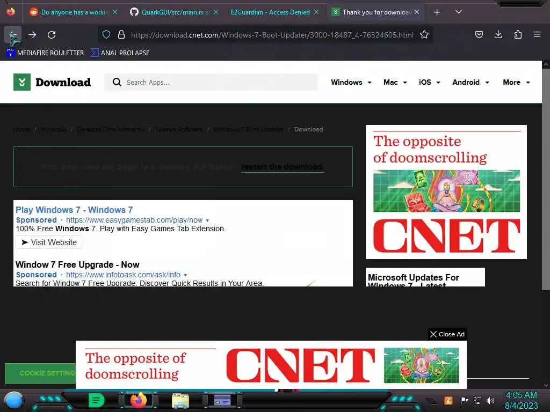Open the Firefox downloads panel

498,35
